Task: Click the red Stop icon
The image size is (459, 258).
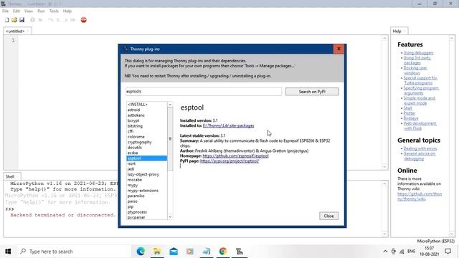Action: (x=84, y=20)
